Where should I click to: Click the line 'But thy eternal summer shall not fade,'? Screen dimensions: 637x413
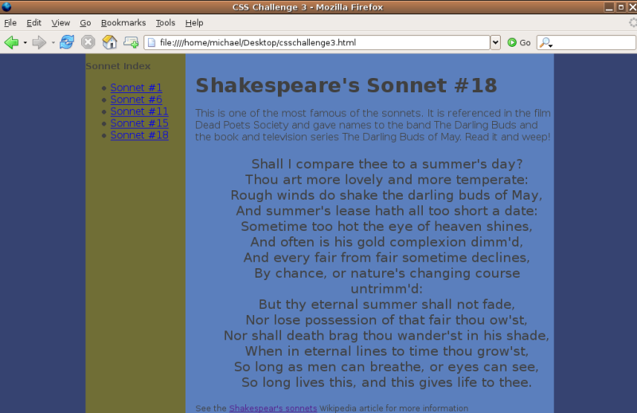(x=387, y=304)
